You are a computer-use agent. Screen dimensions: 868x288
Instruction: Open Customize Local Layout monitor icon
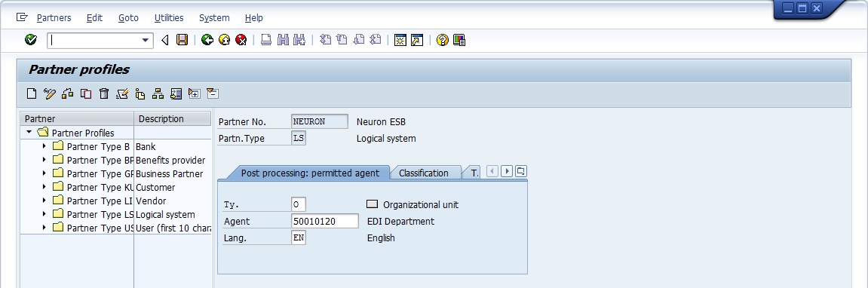point(459,40)
